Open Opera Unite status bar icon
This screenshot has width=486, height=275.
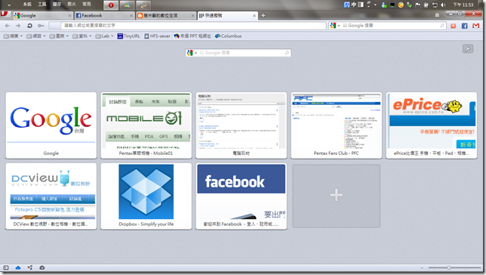pyautogui.click(x=30, y=267)
